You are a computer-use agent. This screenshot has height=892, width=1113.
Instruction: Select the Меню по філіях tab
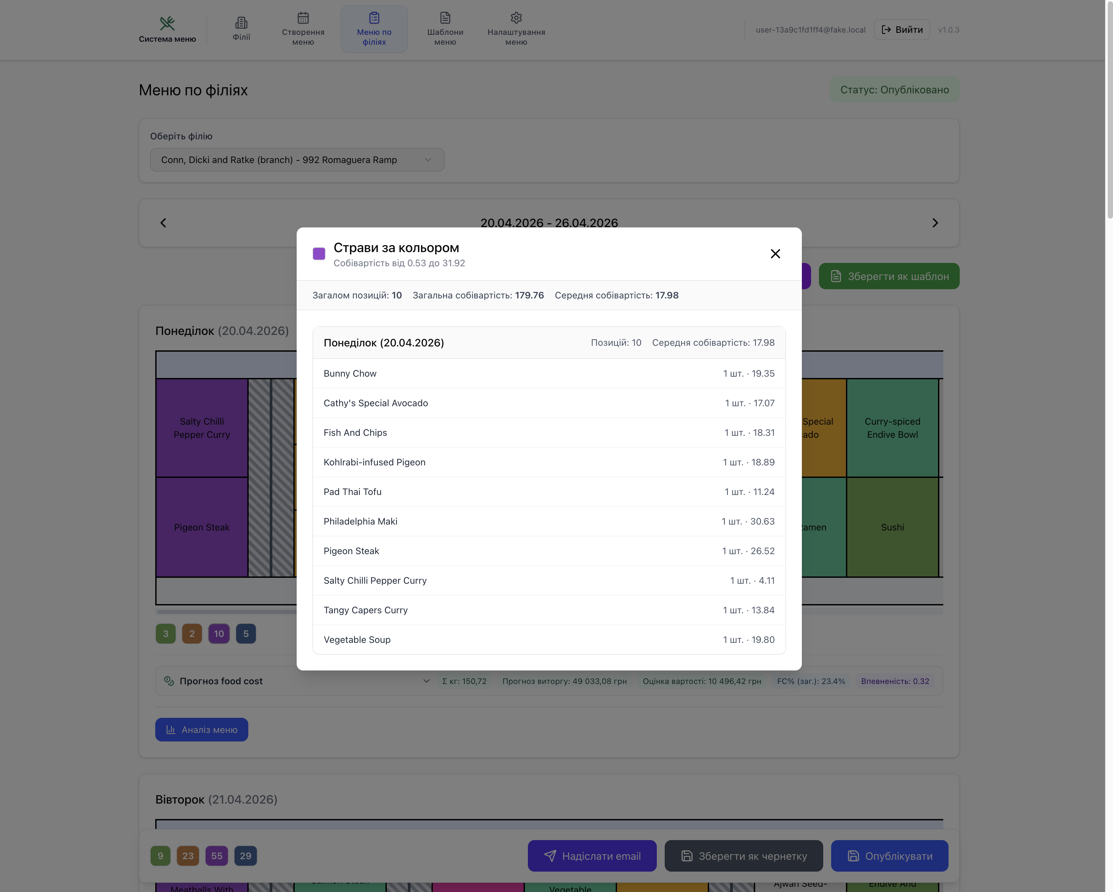pyautogui.click(x=374, y=29)
